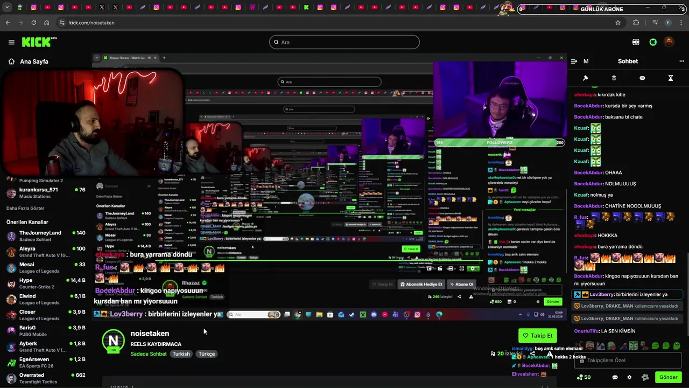The width and height of the screenshot is (689, 388).
Task: Click the green K icon in header
Action: pyautogui.click(x=653, y=42)
